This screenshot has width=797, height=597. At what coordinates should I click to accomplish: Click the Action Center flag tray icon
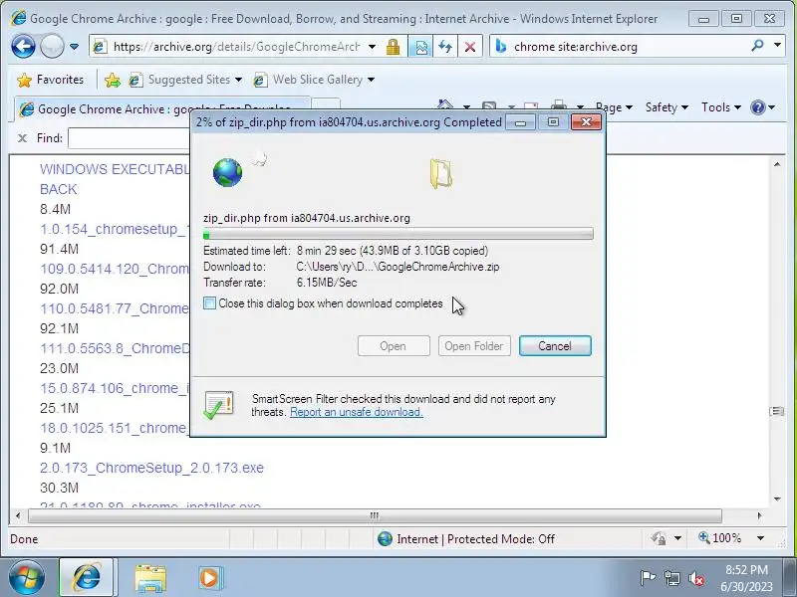648,578
